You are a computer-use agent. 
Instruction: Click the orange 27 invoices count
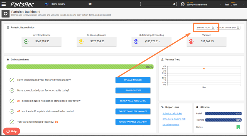pos(19,101)
